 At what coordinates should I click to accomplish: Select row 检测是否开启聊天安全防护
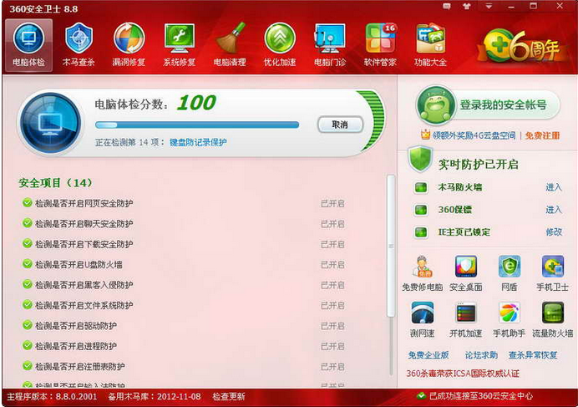[183, 224]
